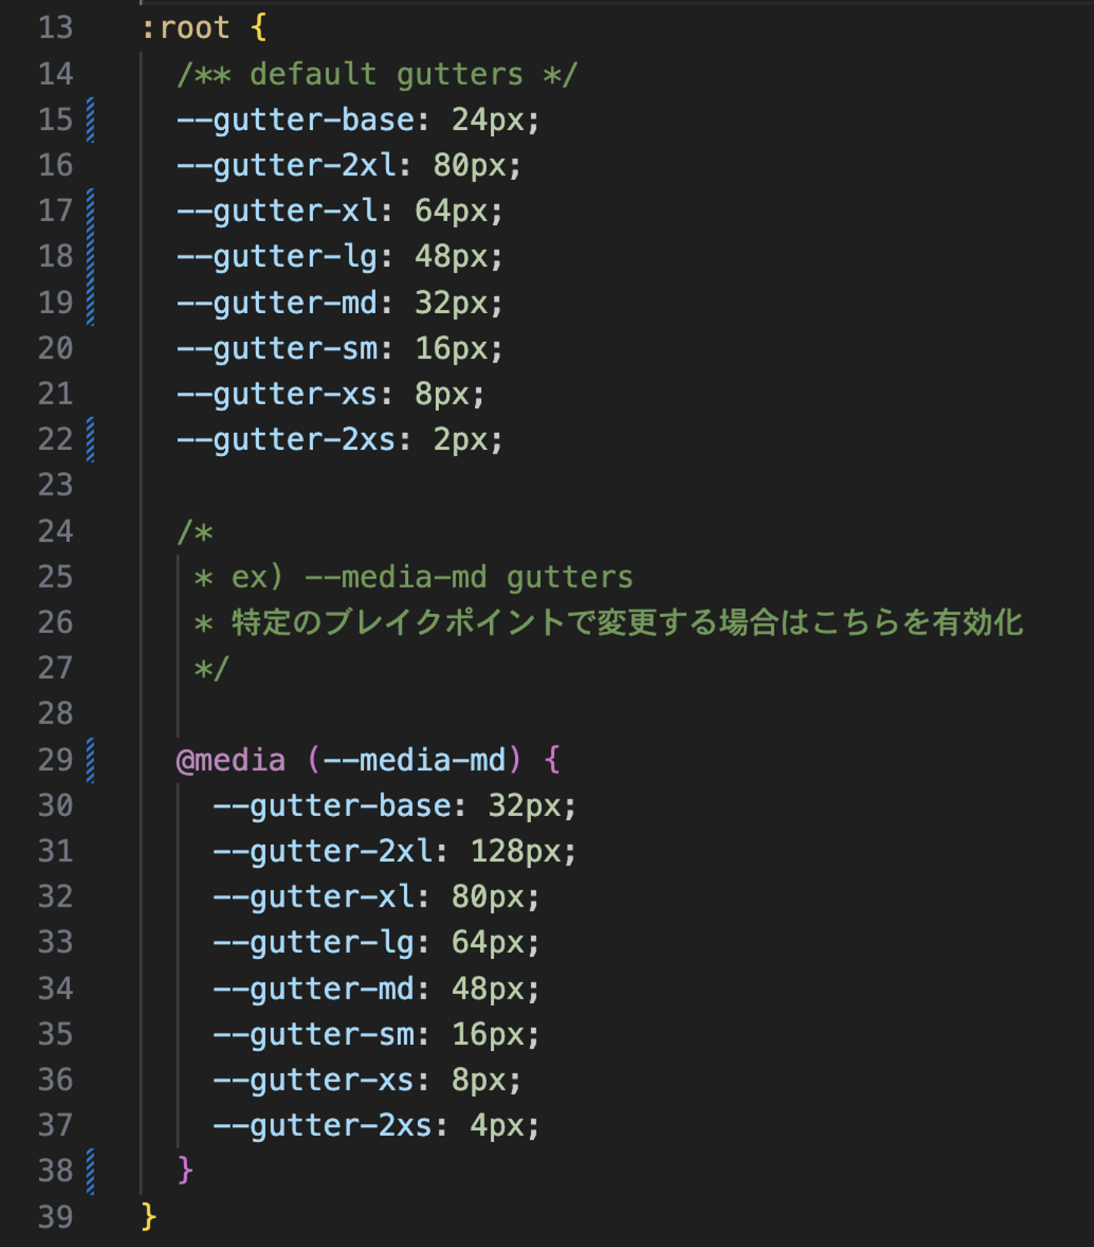Click the --gutter-lg property on line 33
This screenshot has height=1247, width=1094.
coord(314,943)
